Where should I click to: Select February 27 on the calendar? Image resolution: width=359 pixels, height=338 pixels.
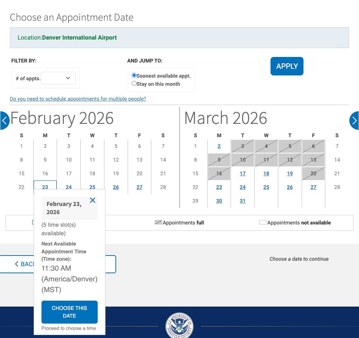click(140, 187)
